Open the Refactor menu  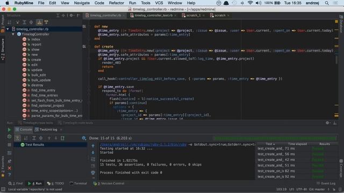(x=117, y=3)
